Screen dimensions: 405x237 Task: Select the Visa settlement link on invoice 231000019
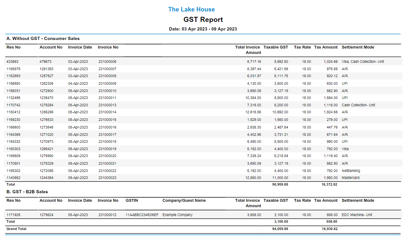point(344,149)
